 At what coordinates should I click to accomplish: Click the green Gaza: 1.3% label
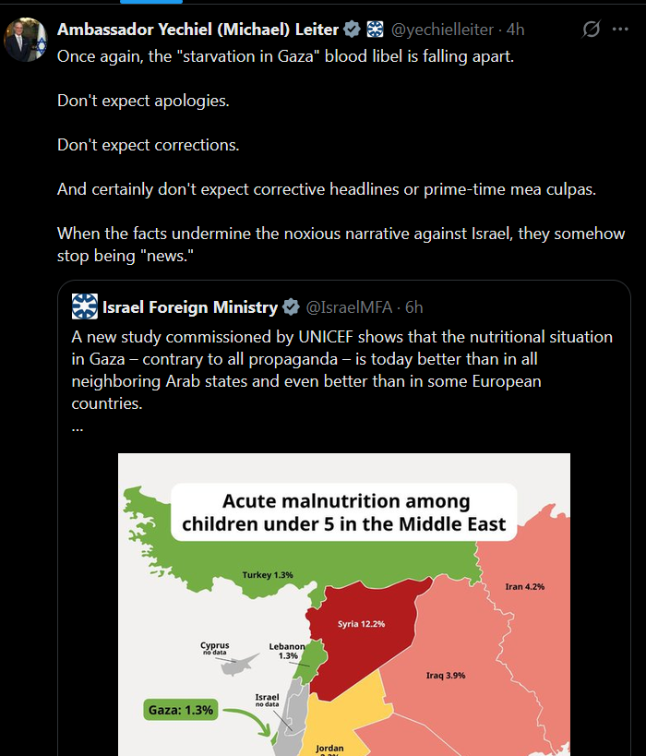coord(181,710)
